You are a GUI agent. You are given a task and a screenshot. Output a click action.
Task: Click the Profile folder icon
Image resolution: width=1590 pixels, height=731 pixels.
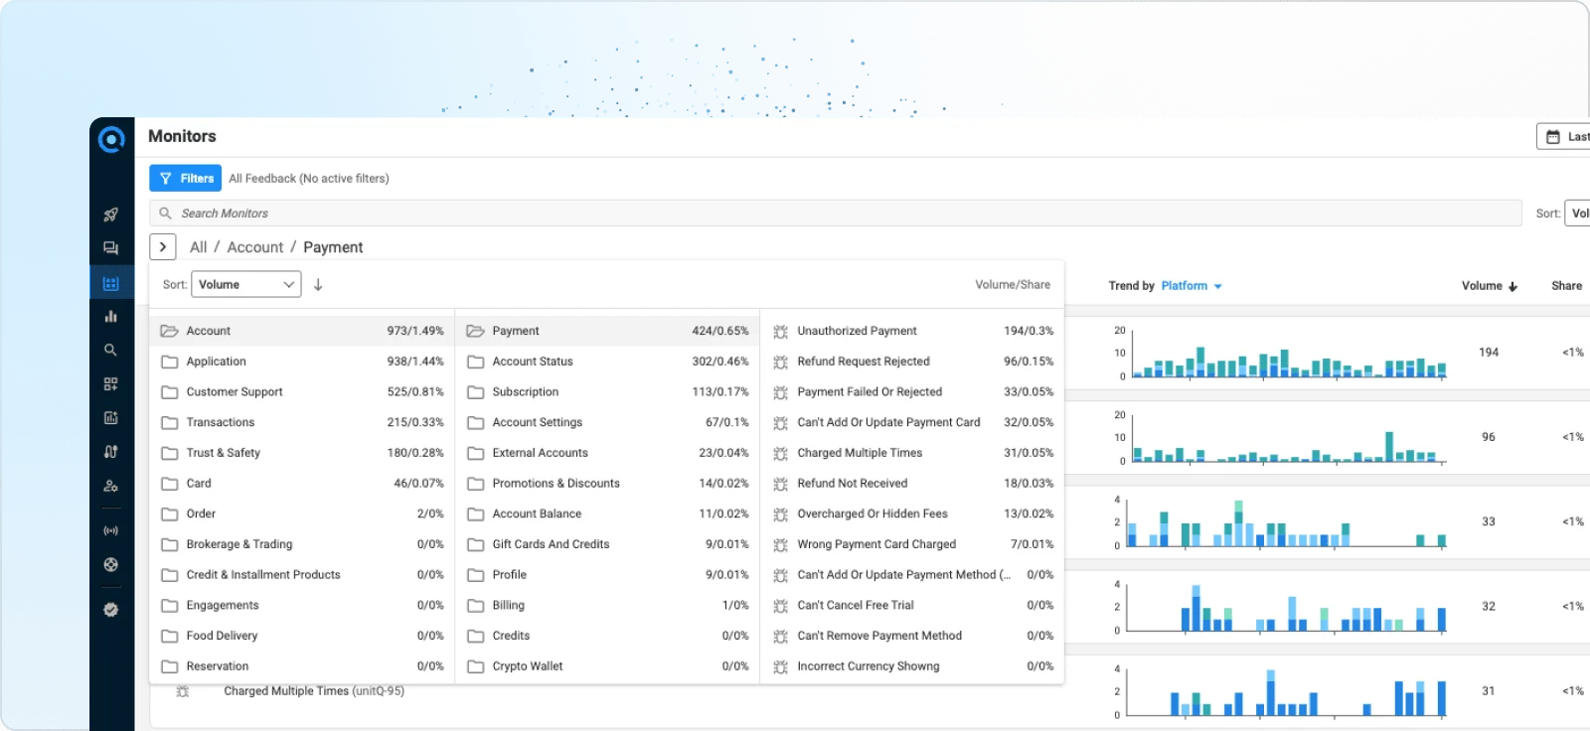click(476, 575)
